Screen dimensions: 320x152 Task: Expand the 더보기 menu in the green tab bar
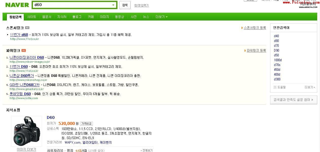(x=162, y=17)
